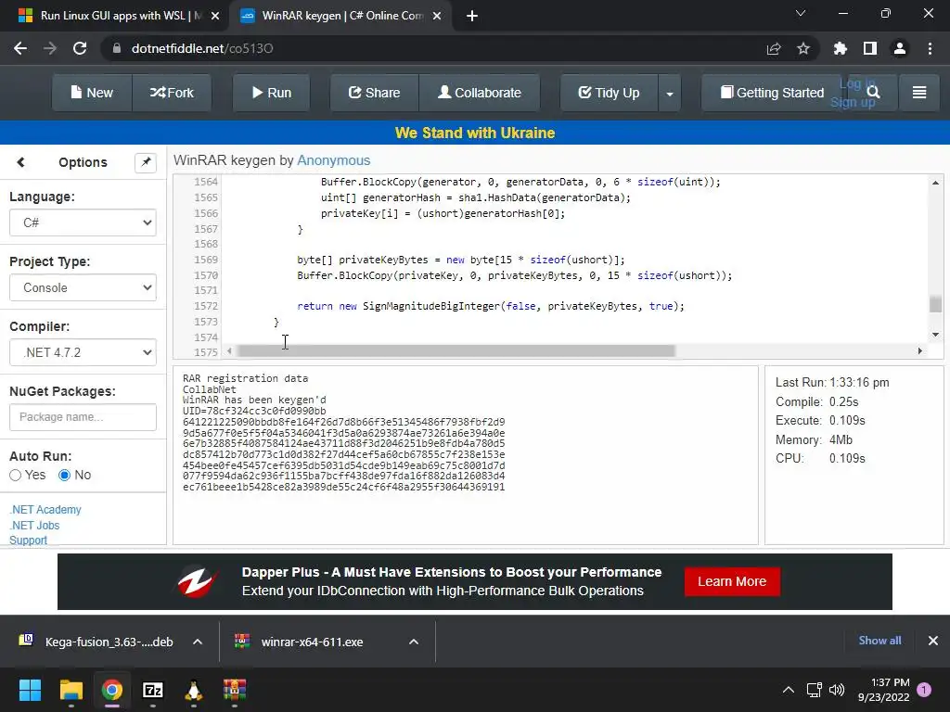Image resolution: width=950 pixels, height=712 pixels.
Task: Open the Compiler dropdown
Action: point(83,352)
